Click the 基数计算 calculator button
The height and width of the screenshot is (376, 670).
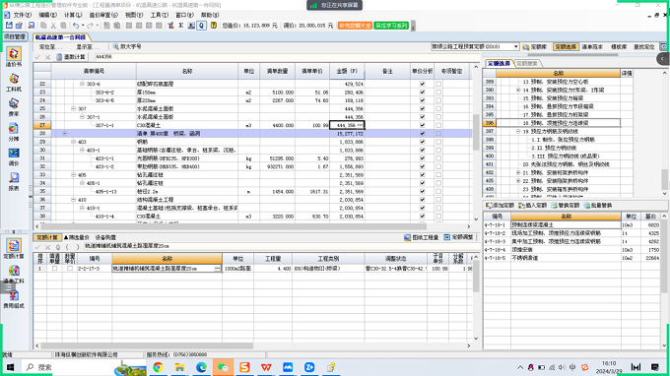(71, 57)
